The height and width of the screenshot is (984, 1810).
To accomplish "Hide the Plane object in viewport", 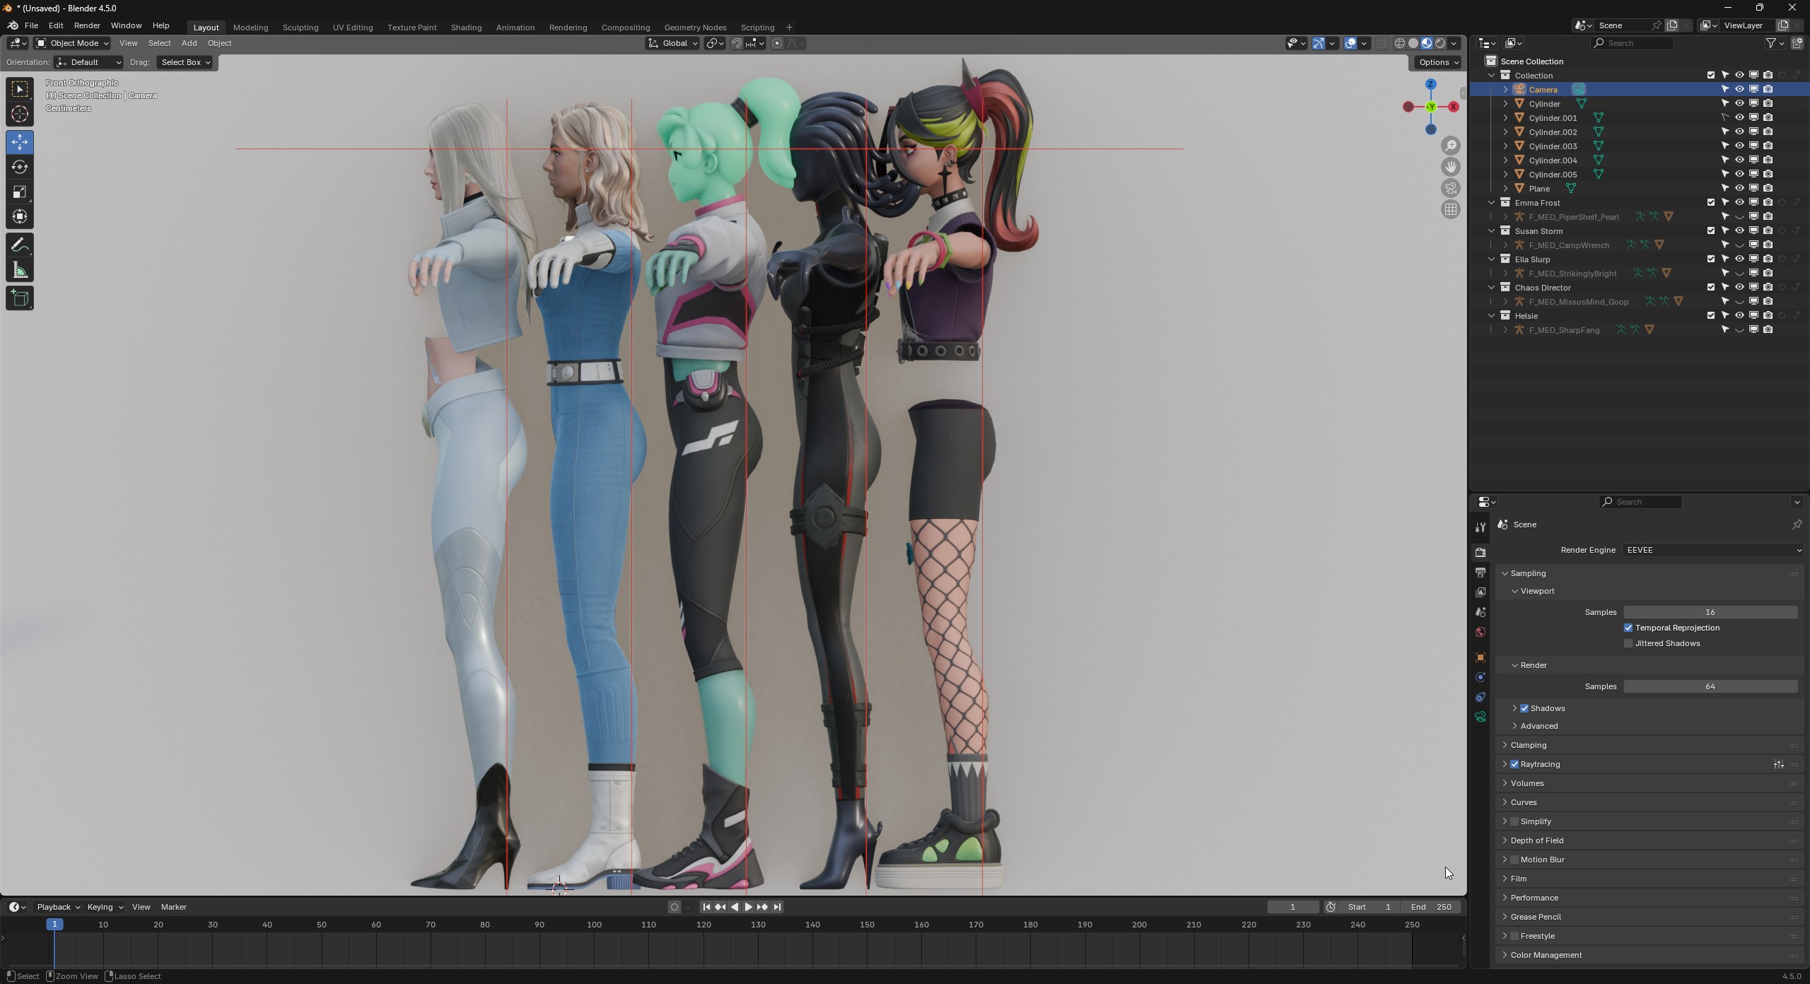I will tap(1739, 188).
